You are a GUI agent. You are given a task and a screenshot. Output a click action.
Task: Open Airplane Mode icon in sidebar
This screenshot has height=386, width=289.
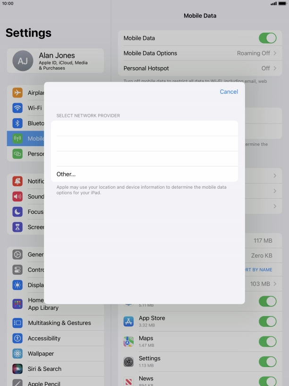17,93
